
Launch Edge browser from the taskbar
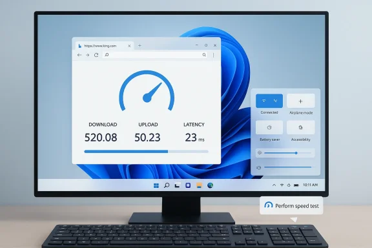(210, 185)
